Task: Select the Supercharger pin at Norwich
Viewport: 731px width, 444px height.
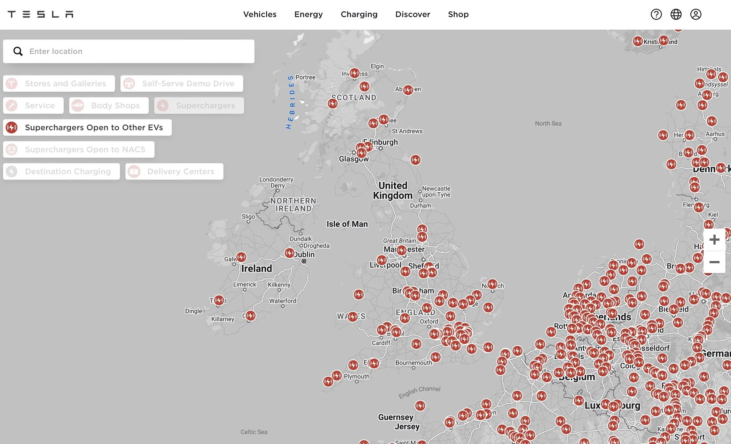Action: [492, 284]
